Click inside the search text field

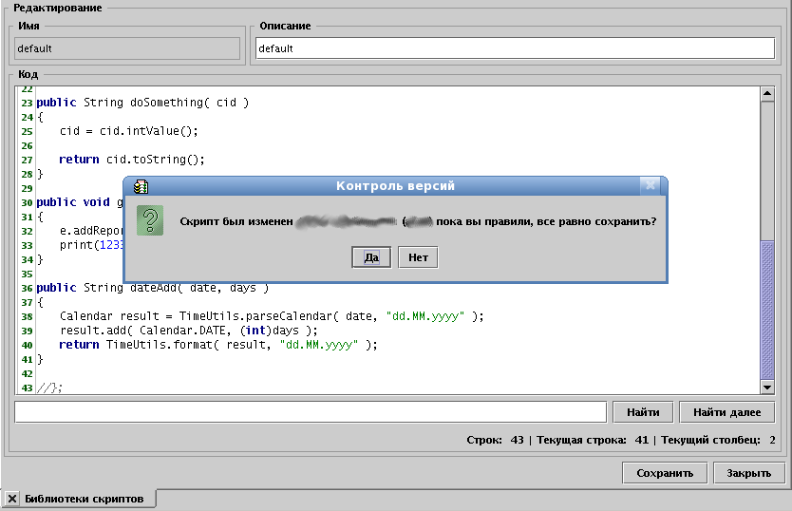point(310,412)
